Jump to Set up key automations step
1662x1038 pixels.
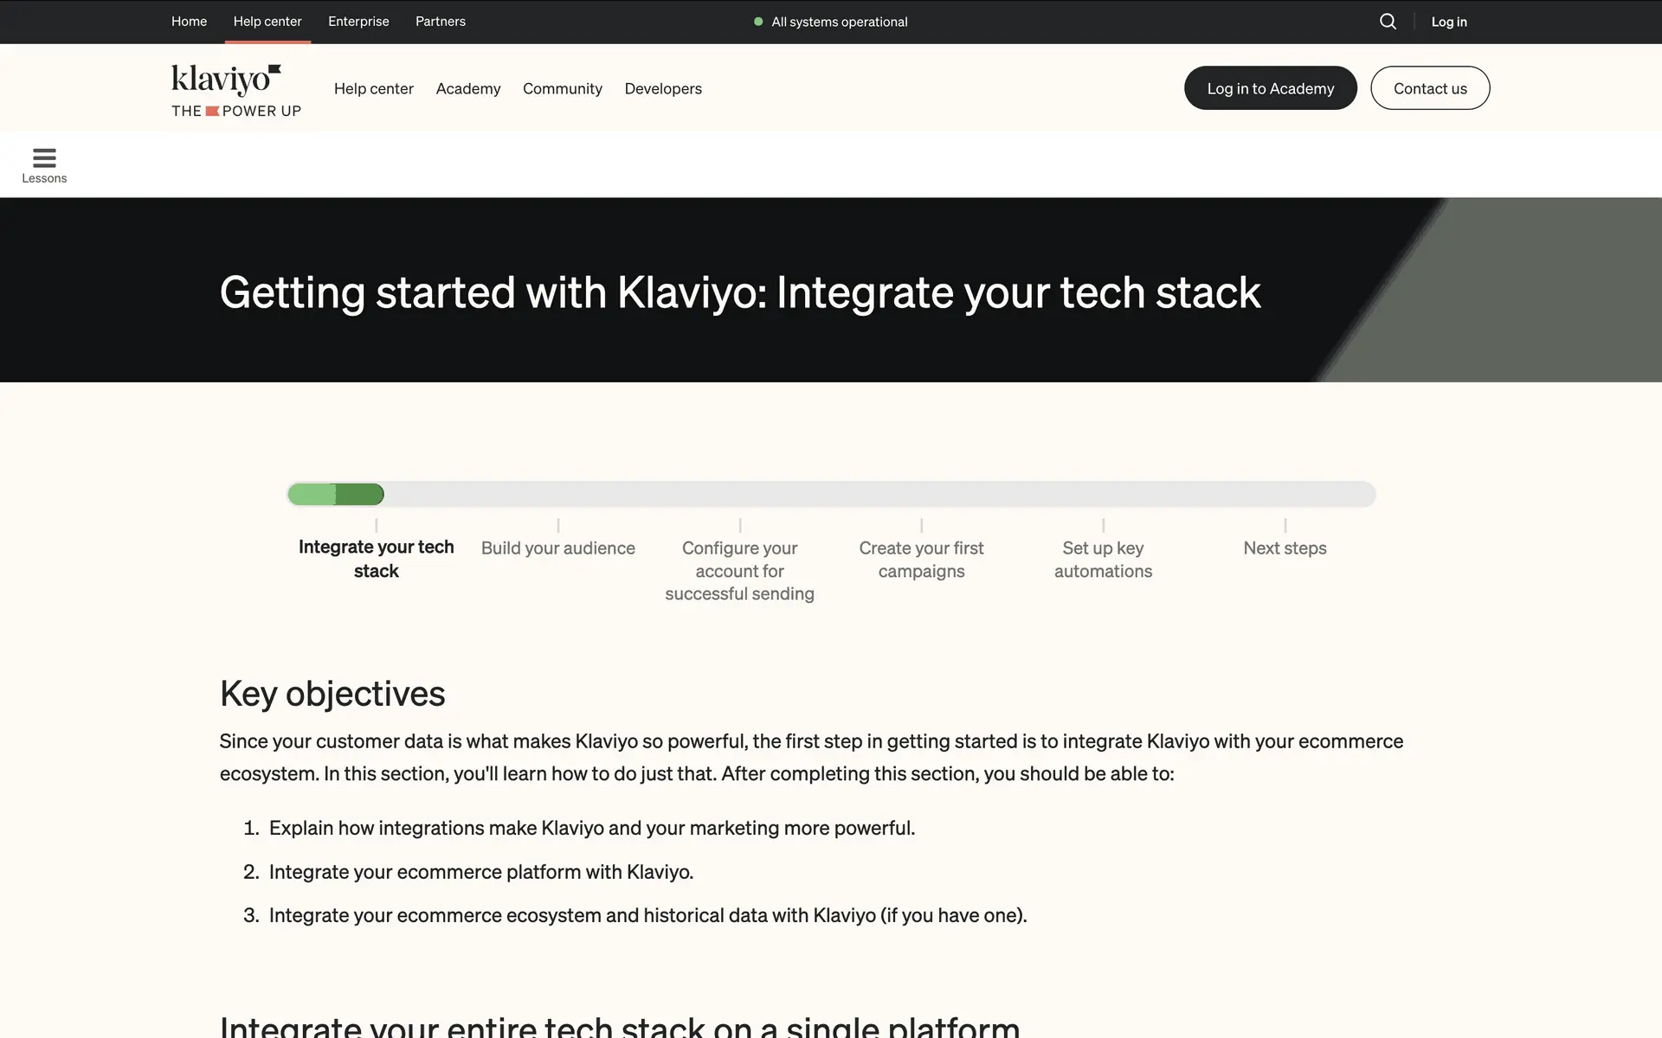pos(1103,559)
